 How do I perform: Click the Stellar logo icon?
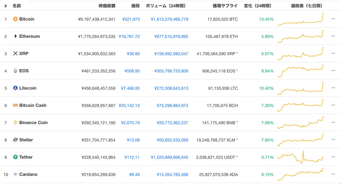pyautogui.click(x=15, y=140)
